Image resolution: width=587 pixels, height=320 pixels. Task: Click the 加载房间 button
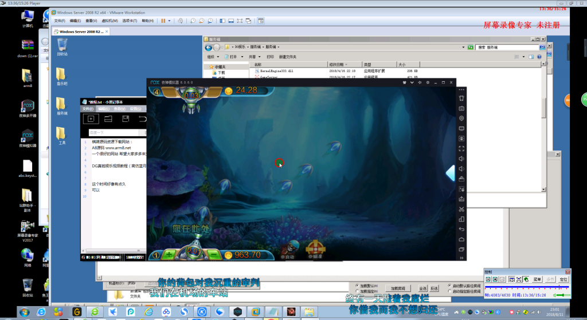pos(398,289)
